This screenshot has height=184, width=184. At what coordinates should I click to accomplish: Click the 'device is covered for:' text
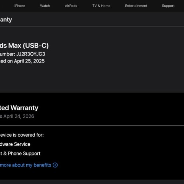(x=22, y=135)
